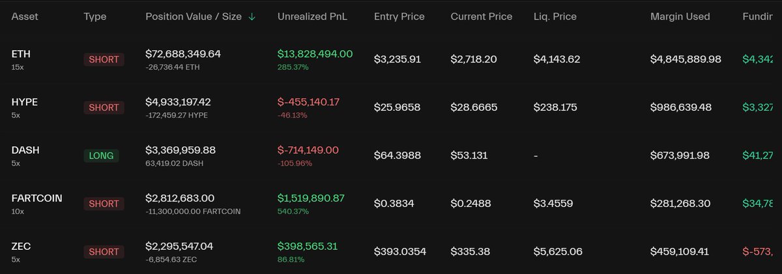Open the FARTCOIN asset row
This screenshot has height=274, width=782.
click(x=36, y=198)
